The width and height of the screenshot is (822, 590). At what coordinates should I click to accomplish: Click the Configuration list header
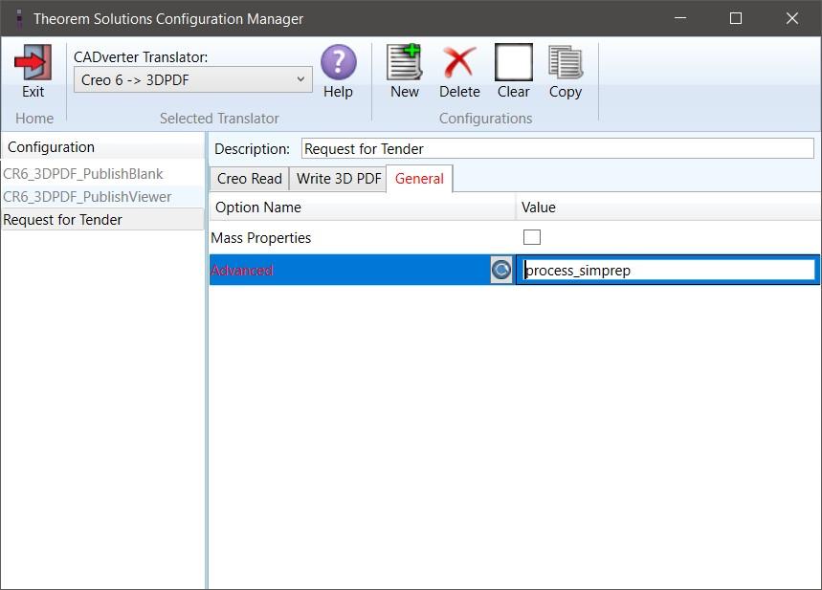tap(102, 147)
